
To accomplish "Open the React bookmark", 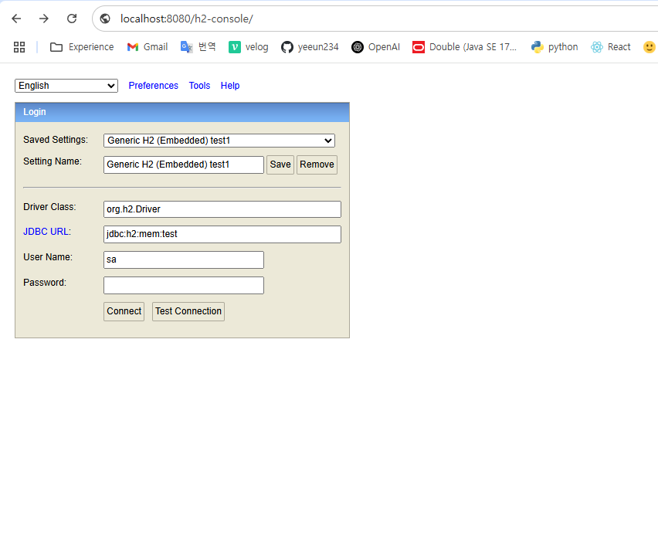I will pyautogui.click(x=611, y=47).
